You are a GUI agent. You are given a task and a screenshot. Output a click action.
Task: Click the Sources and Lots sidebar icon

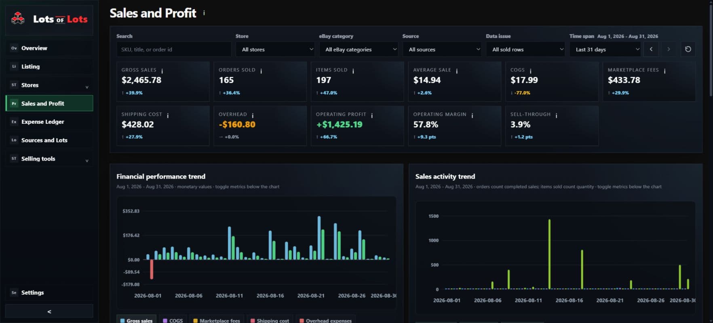pos(14,140)
